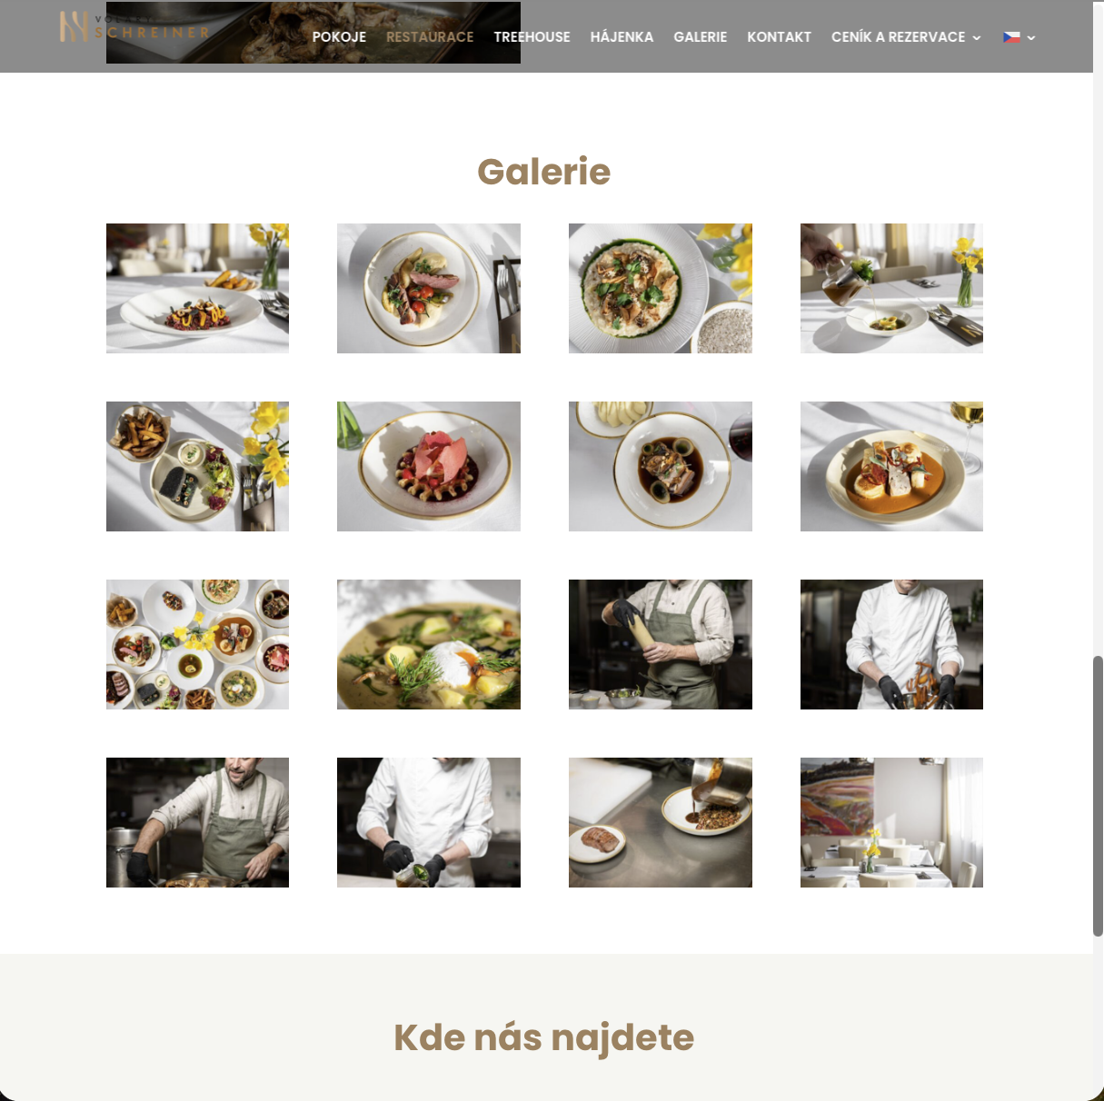Go to the Treehouse page
The height and width of the screenshot is (1101, 1104).
pos(532,37)
